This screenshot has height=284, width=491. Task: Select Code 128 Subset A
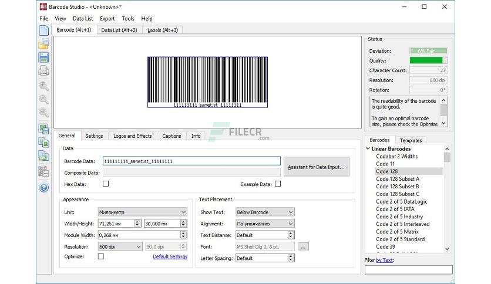point(398,179)
